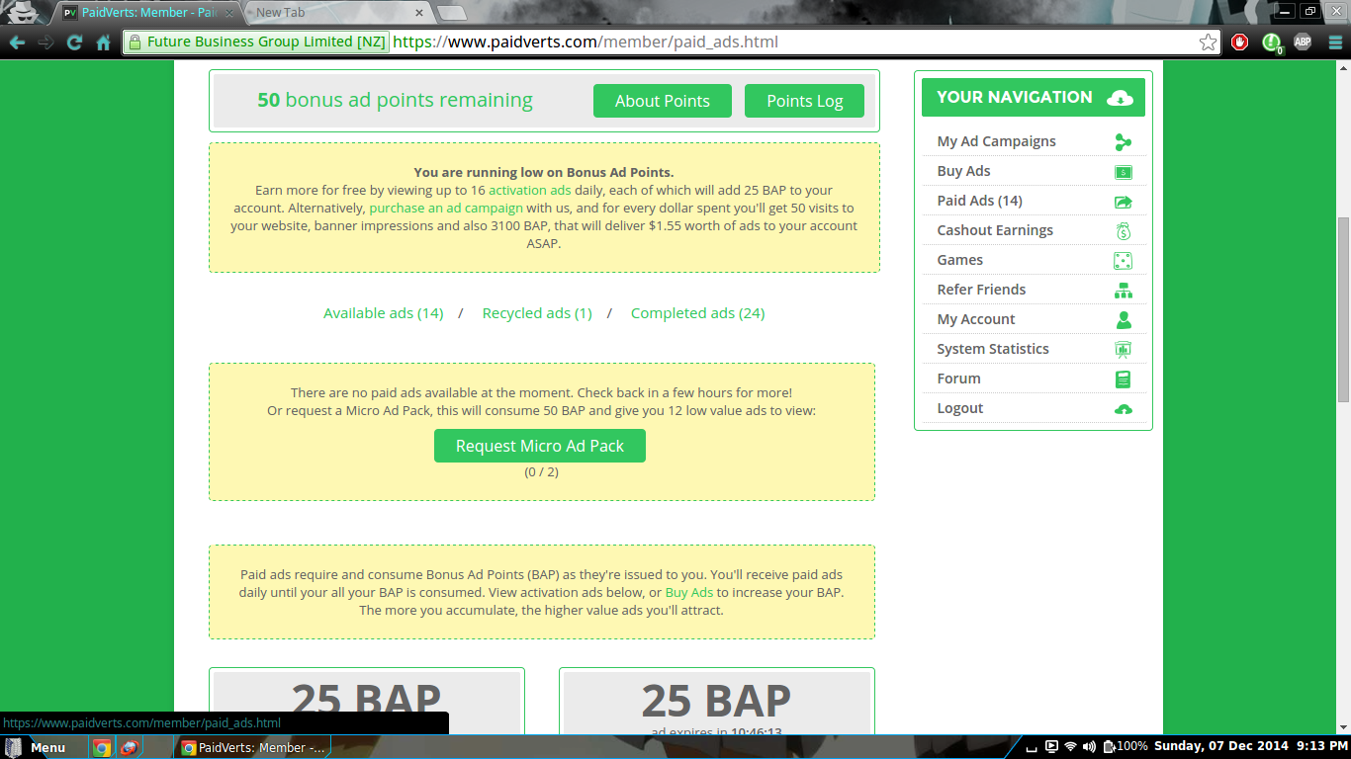
Task: Open Forum in navigation
Action: [x=958, y=379]
